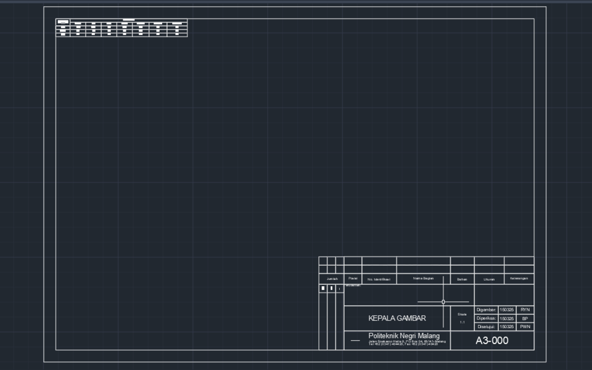The height and width of the screenshot is (370, 592).
Task: Click the Nama Bagian column header
Action: (422, 278)
